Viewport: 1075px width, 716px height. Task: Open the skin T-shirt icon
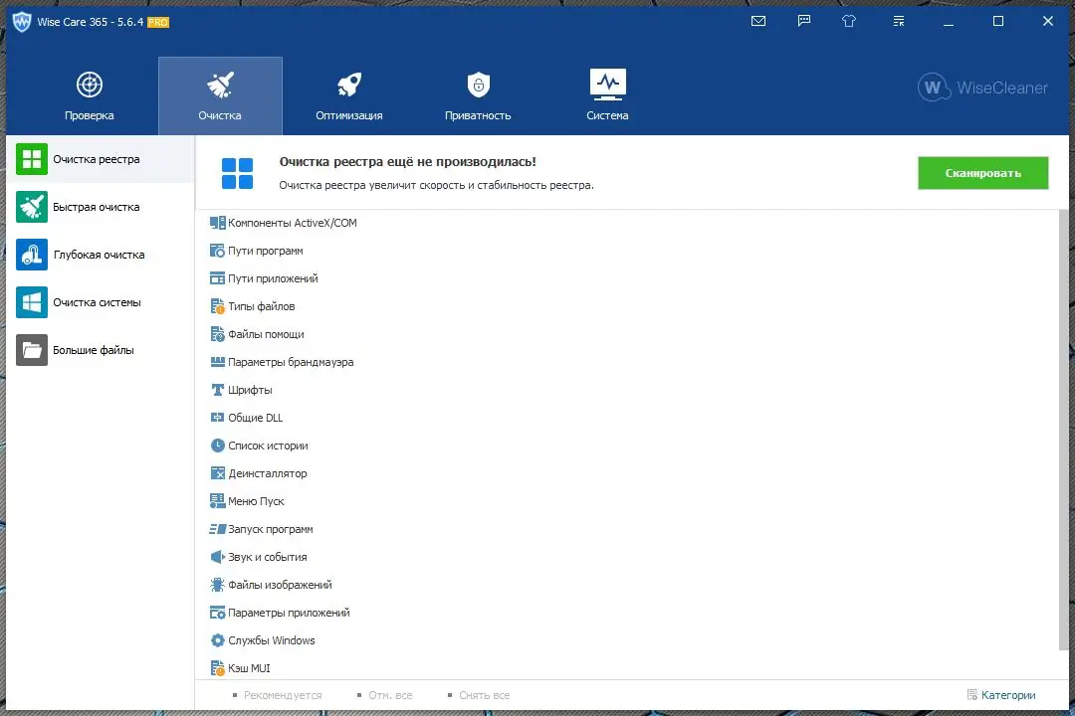point(849,21)
